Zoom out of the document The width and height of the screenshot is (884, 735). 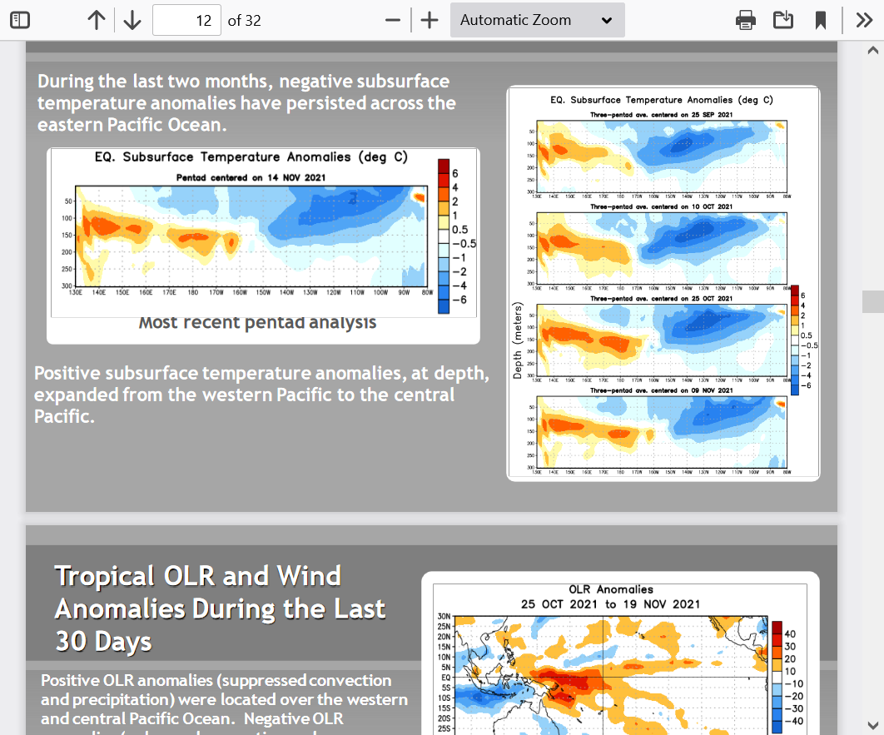pyautogui.click(x=393, y=20)
